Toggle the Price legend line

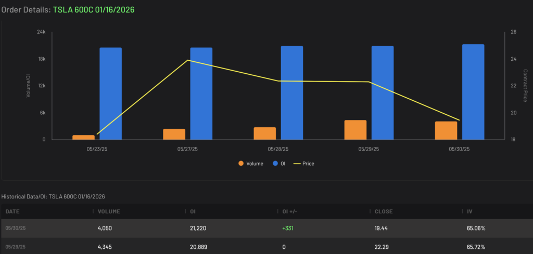304,164
